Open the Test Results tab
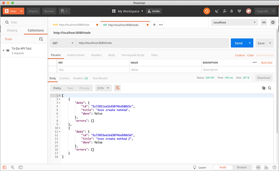 point(100,78)
